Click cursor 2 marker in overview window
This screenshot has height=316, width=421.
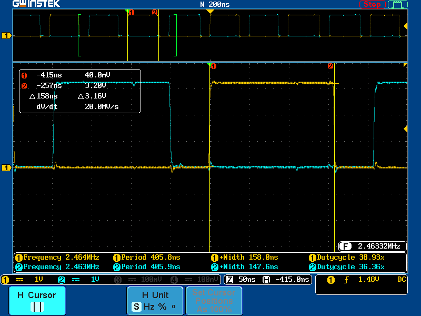point(155,12)
